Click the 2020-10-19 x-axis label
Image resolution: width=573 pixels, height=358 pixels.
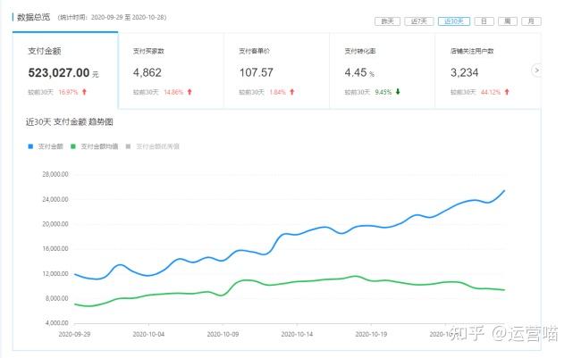[371, 334]
